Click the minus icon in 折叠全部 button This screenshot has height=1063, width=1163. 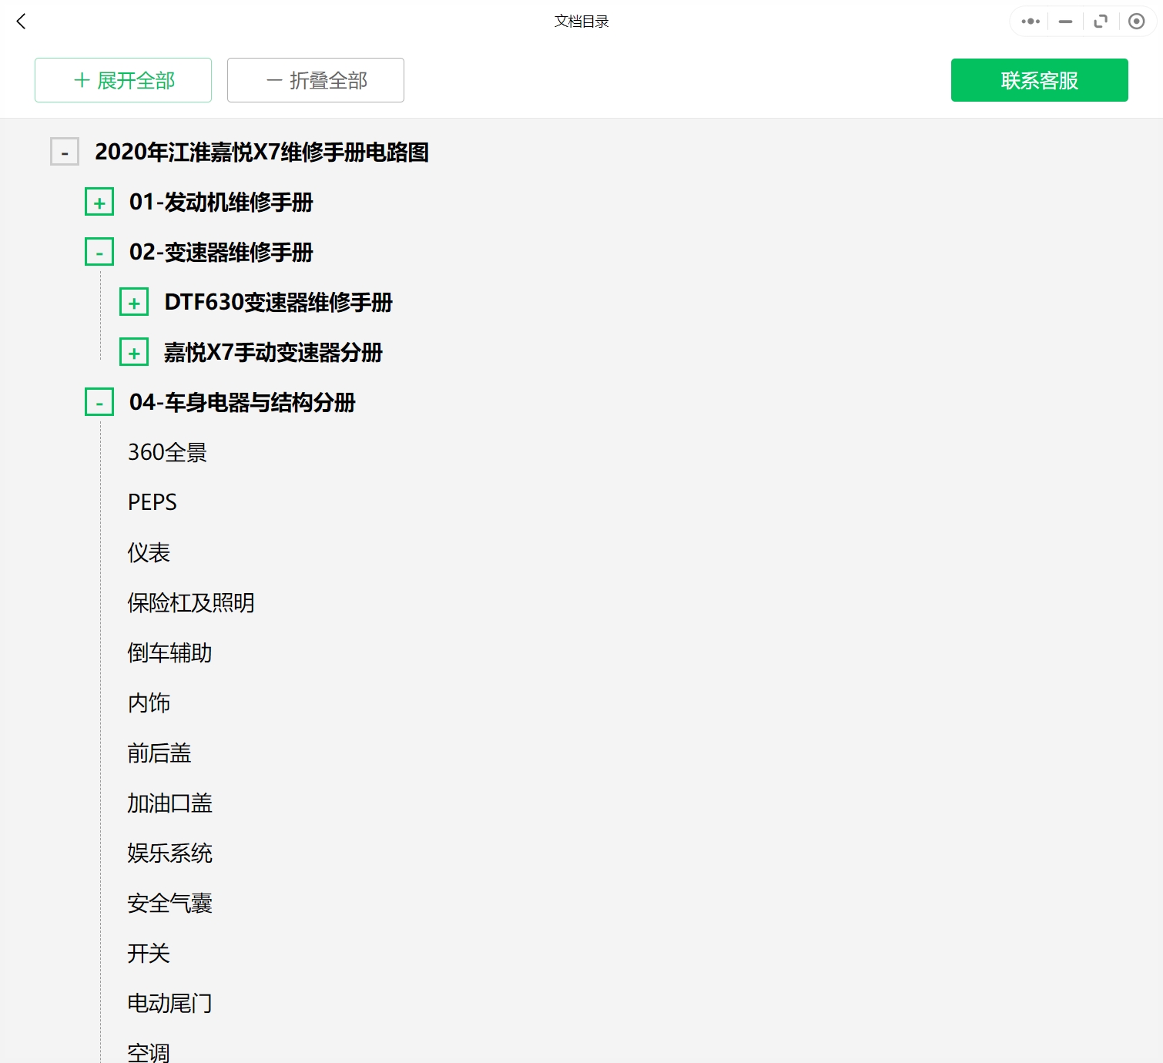273,80
